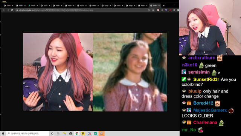Go back using the browser back arrow
The width and height of the screenshot is (241, 136).
(4, 10)
